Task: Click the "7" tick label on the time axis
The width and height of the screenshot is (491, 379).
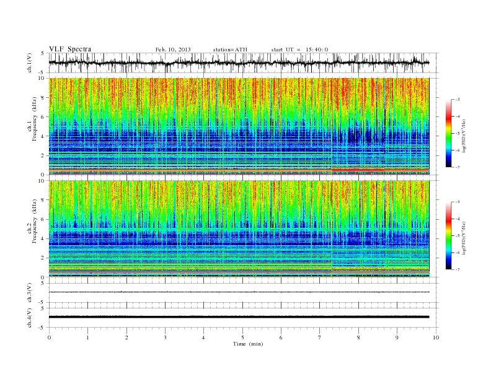Action: (320, 338)
